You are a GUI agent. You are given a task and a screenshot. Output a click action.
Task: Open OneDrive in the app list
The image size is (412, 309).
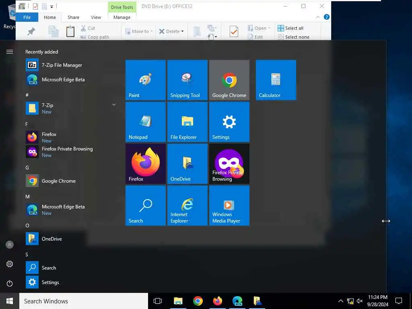click(x=71, y=239)
